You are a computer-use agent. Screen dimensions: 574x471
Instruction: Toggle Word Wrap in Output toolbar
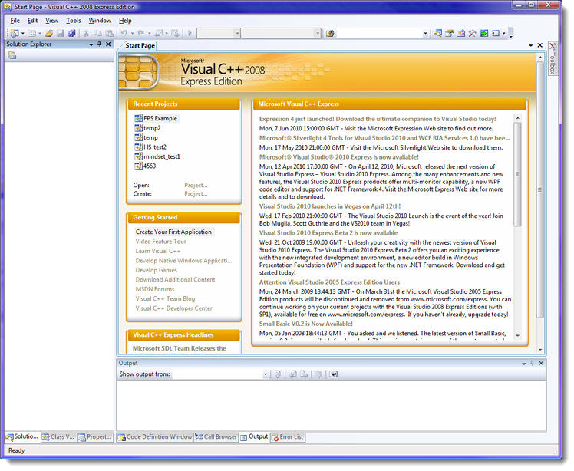pyautogui.click(x=334, y=374)
